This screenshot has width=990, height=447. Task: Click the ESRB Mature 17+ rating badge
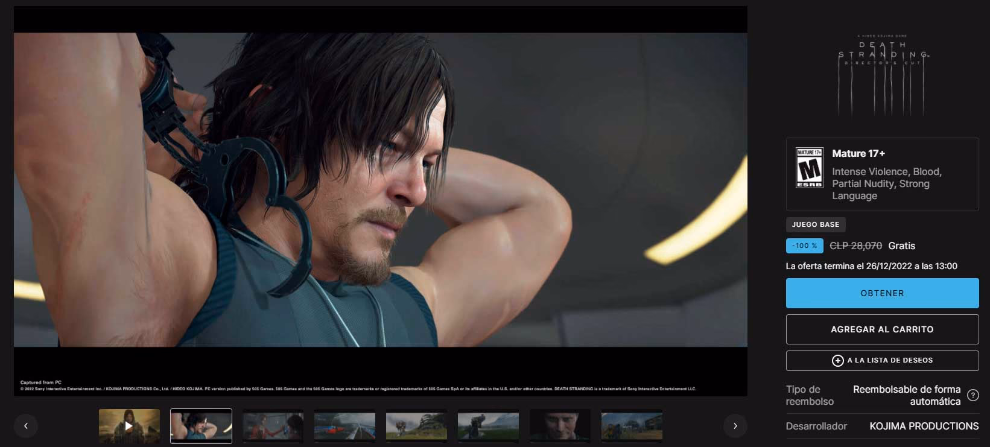(x=809, y=168)
